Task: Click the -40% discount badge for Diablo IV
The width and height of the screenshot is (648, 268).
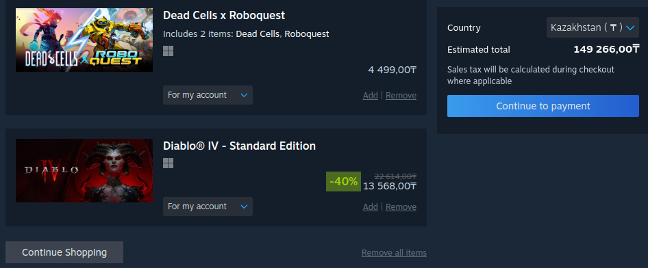Action: [343, 181]
